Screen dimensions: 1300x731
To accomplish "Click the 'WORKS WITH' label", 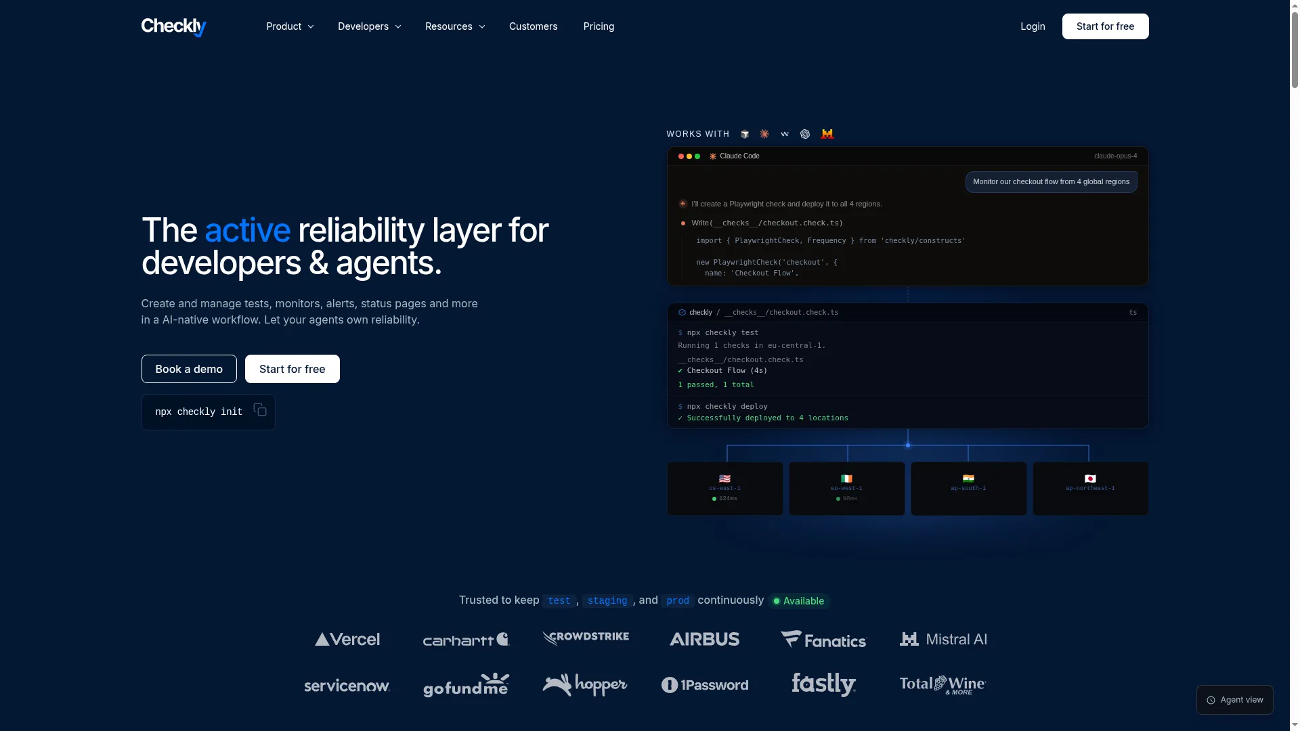I will point(698,135).
